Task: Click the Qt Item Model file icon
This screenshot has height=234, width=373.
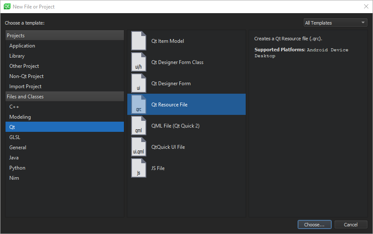Action: pyautogui.click(x=139, y=41)
